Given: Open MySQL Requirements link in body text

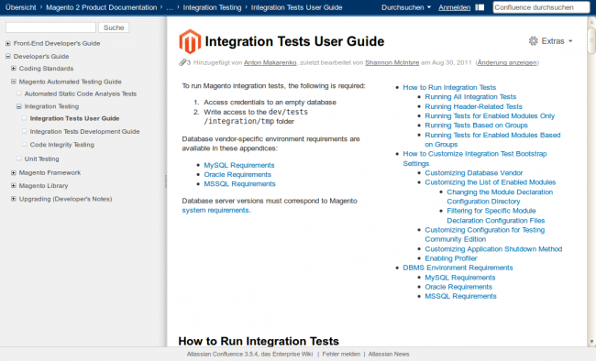Looking at the screenshot, I should click(239, 165).
